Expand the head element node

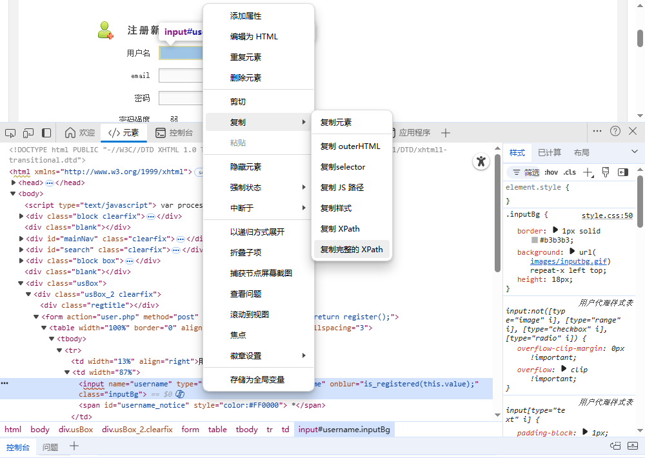coord(14,183)
